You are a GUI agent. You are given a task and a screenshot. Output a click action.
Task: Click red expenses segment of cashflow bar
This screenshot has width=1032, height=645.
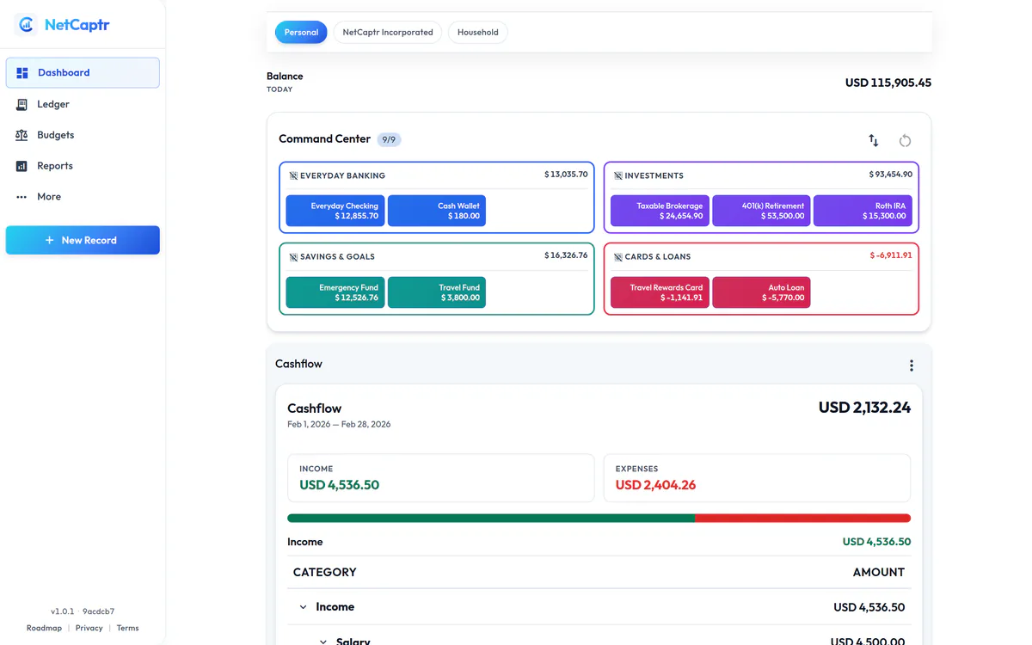802,519
